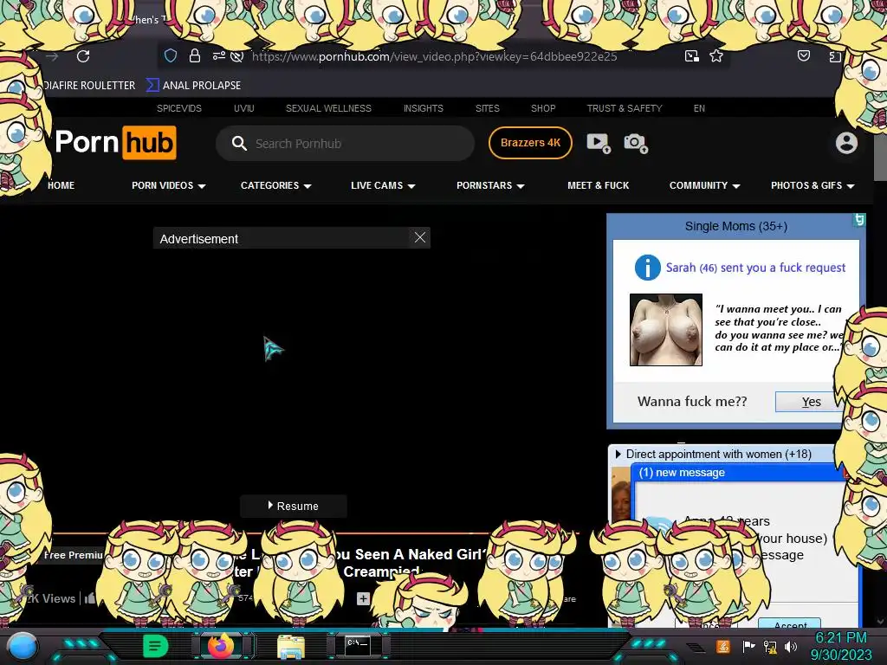Open Command Prompt from the taskbar
This screenshot has width=887, height=665.
click(x=358, y=646)
